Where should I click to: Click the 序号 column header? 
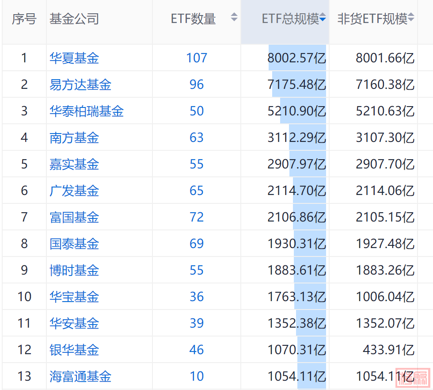(24, 19)
